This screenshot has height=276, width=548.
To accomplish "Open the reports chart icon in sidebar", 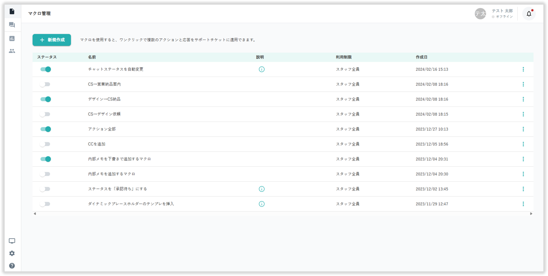I will tap(12, 38).
